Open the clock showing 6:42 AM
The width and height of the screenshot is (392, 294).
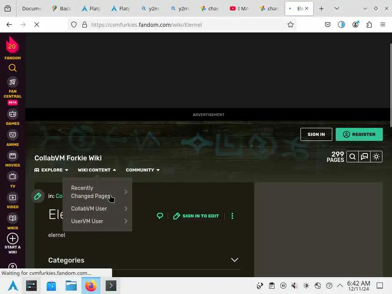click(x=358, y=286)
